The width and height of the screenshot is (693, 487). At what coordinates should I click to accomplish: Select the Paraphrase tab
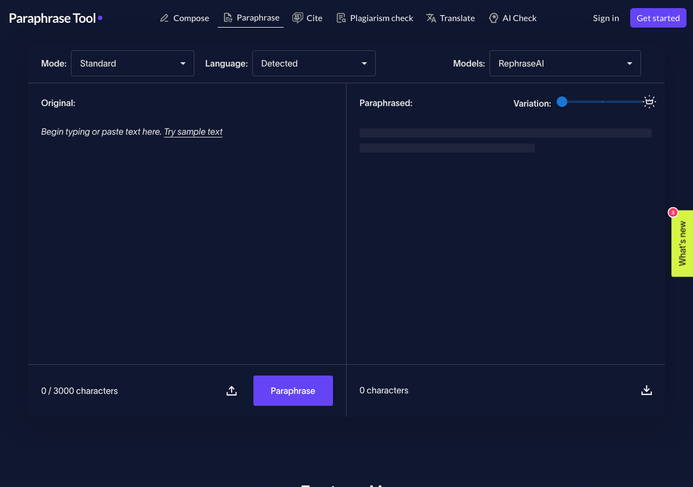[251, 18]
